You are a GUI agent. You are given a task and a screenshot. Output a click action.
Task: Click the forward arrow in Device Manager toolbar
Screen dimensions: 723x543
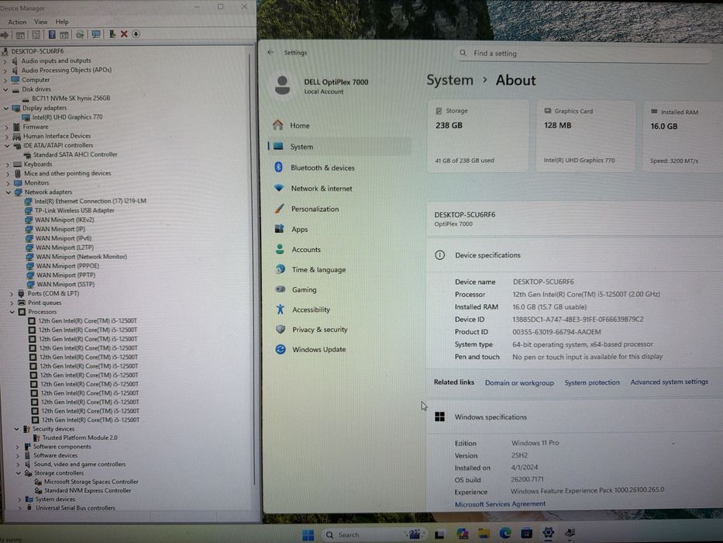5,35
